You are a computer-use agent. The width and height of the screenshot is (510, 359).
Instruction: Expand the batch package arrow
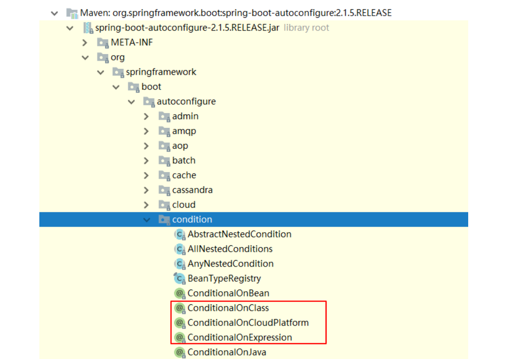click(x=147, y=161)
